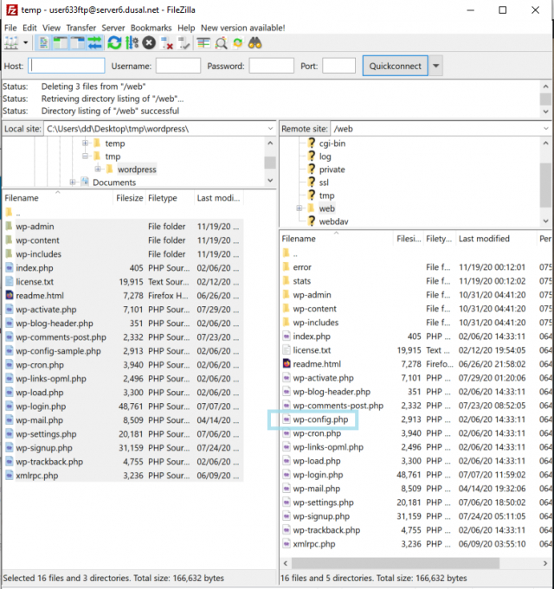The image size is (554, 589).
Task: Cancel current operation icon
Action: click(x=149, y=43)
